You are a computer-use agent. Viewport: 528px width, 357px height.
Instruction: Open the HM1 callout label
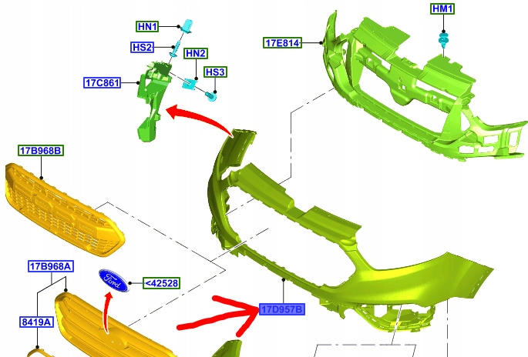point(443,8)
